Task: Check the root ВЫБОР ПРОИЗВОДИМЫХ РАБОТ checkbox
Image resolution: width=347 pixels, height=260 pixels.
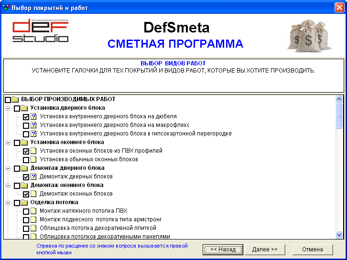Action: (8, 100)
